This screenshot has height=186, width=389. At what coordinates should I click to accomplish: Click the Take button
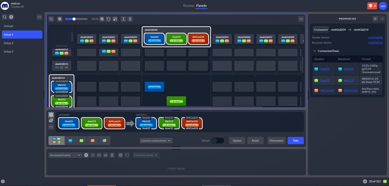[x=296, y=141]
